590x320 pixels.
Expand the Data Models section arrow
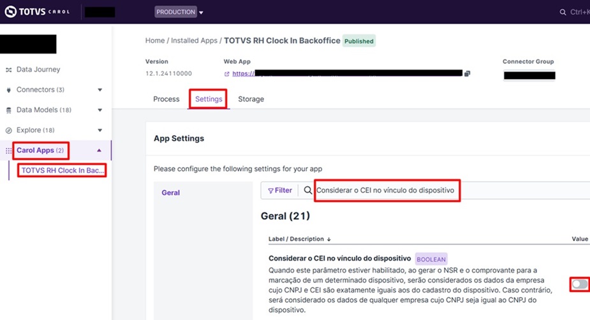click(x=100, y=110)
